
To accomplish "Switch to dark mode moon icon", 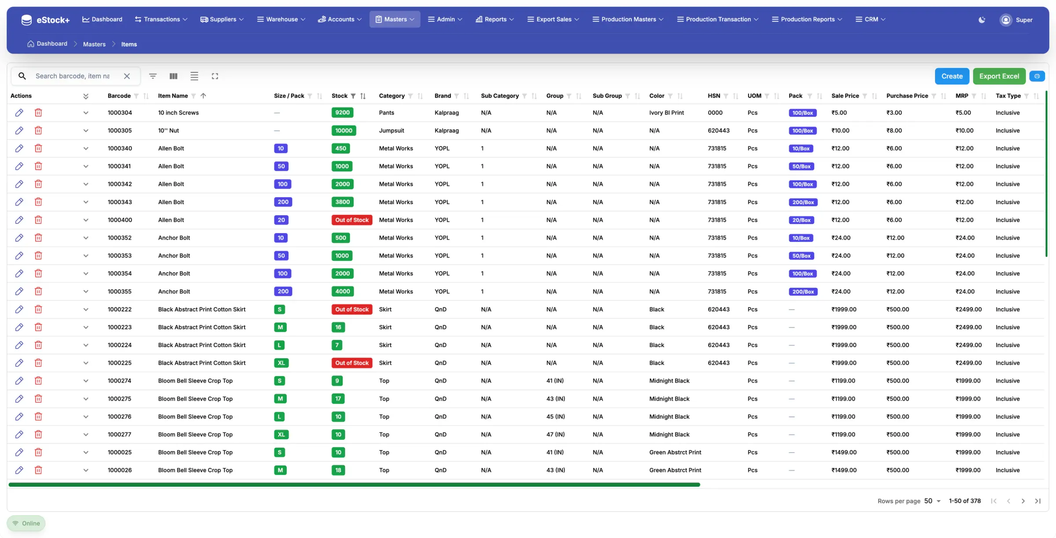I will click(982, 20).
